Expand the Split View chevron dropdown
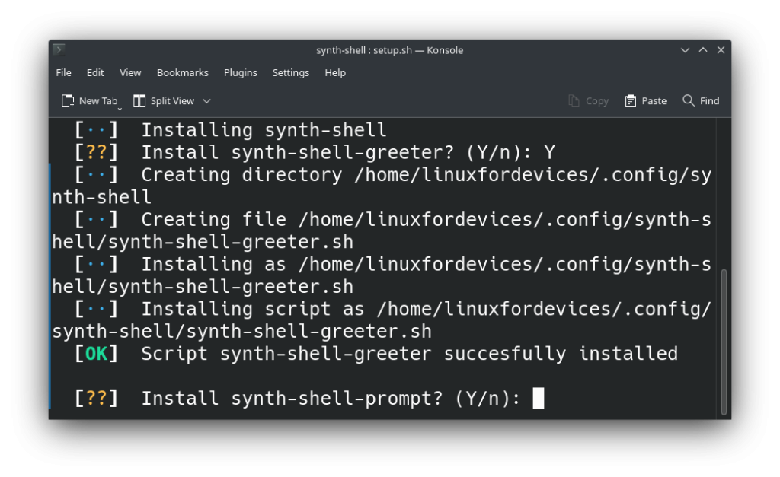The height and width of the screenshot is (477, 780). point(206,101)
